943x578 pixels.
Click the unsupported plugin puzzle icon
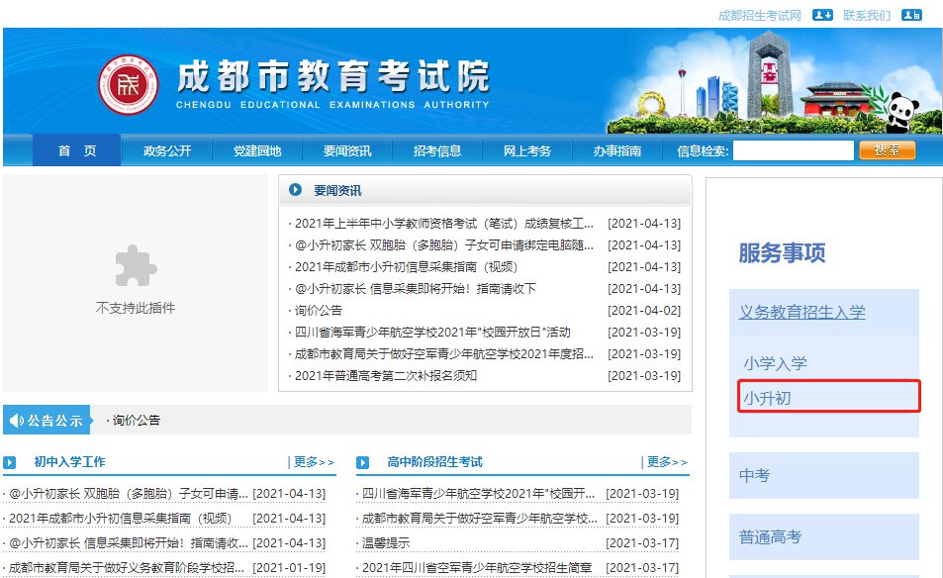(x=136, y=266)
